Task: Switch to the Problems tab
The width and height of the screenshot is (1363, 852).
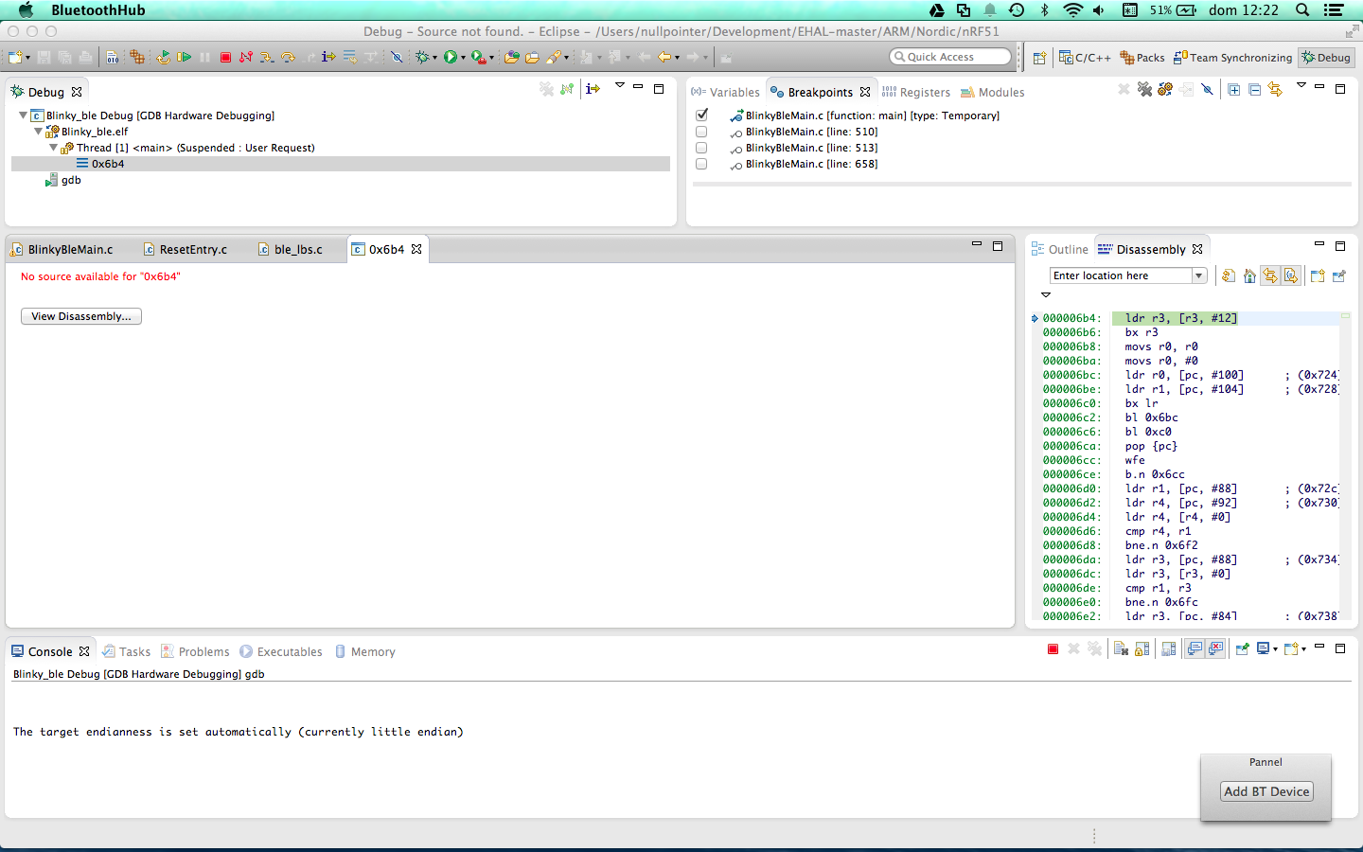Action: [x=195, y=651]
